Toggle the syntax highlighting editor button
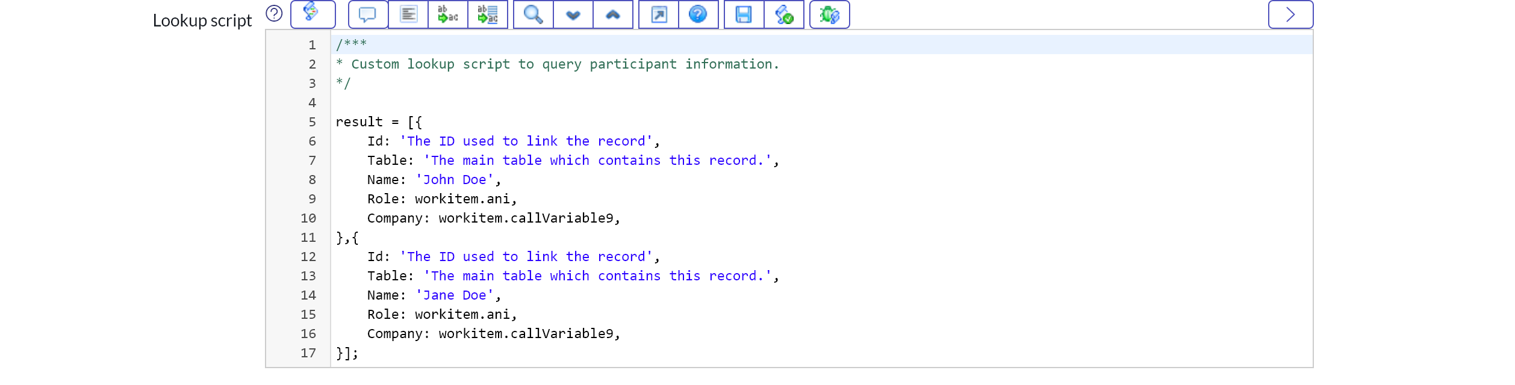 313,14
